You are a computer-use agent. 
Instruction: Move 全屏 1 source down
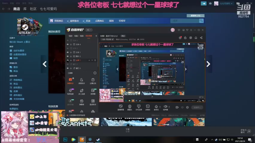pos(92,60)
